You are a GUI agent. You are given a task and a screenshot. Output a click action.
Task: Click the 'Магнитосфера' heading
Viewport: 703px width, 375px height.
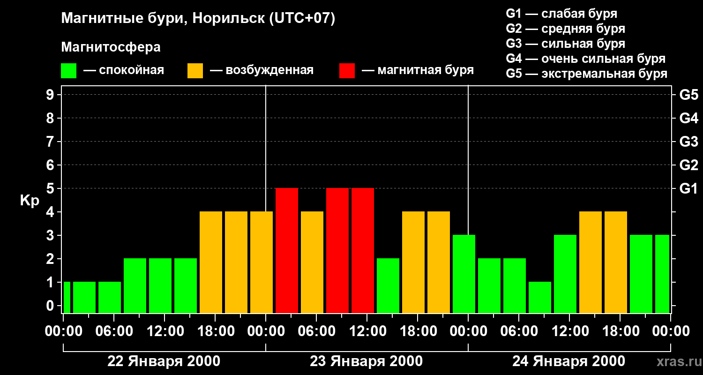111,47
